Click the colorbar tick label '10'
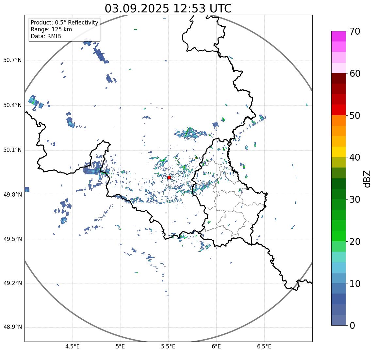375x353 pixels. click(355, 284)
